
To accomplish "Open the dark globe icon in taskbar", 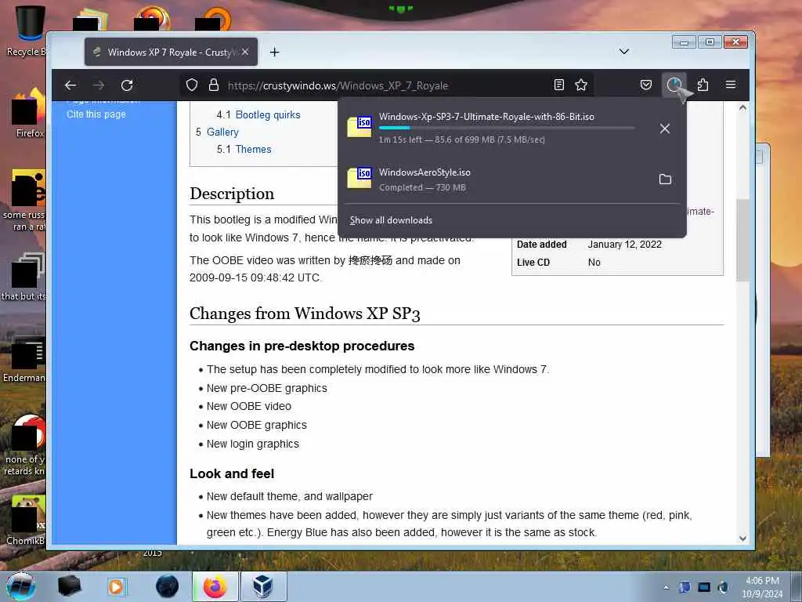I will click(x=168, y=586).
